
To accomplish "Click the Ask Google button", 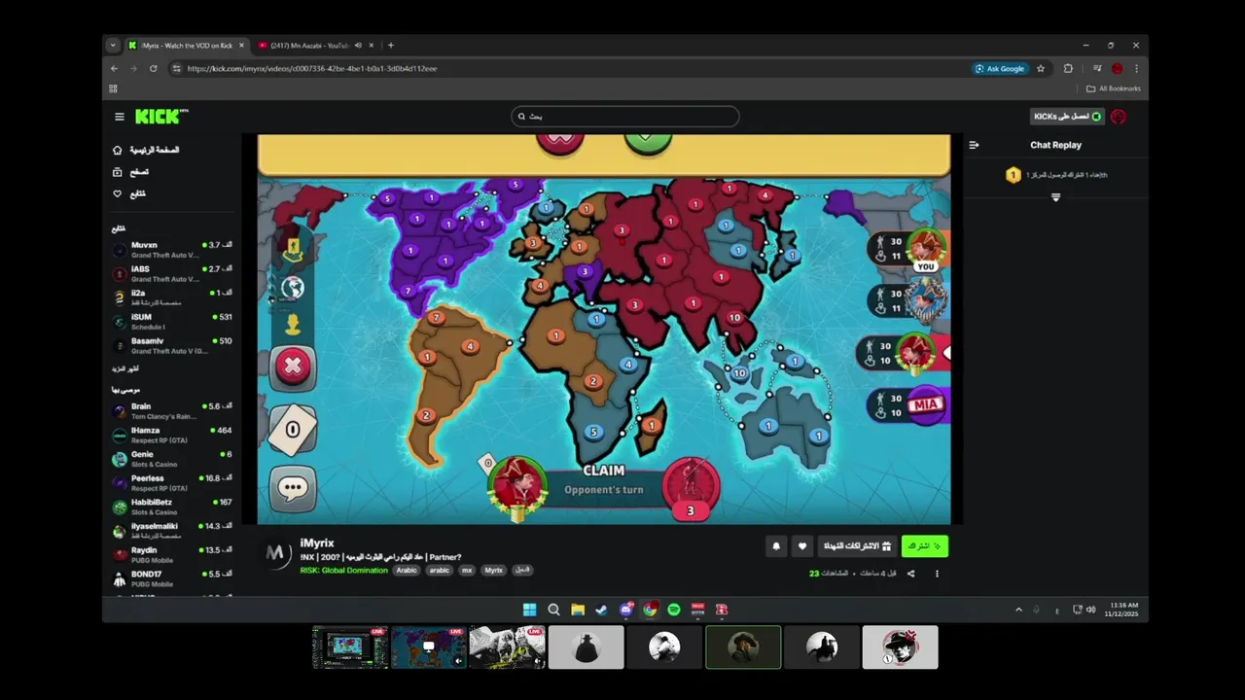I will [x=1000, y=69].
